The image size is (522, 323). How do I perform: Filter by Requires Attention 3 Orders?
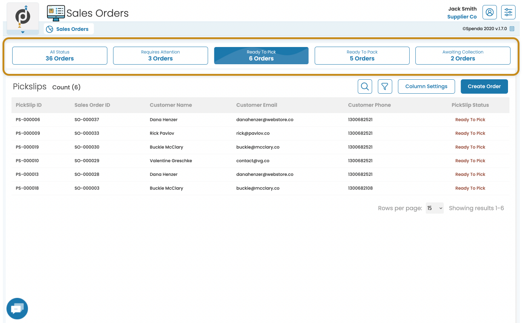[x=160, y=56]
